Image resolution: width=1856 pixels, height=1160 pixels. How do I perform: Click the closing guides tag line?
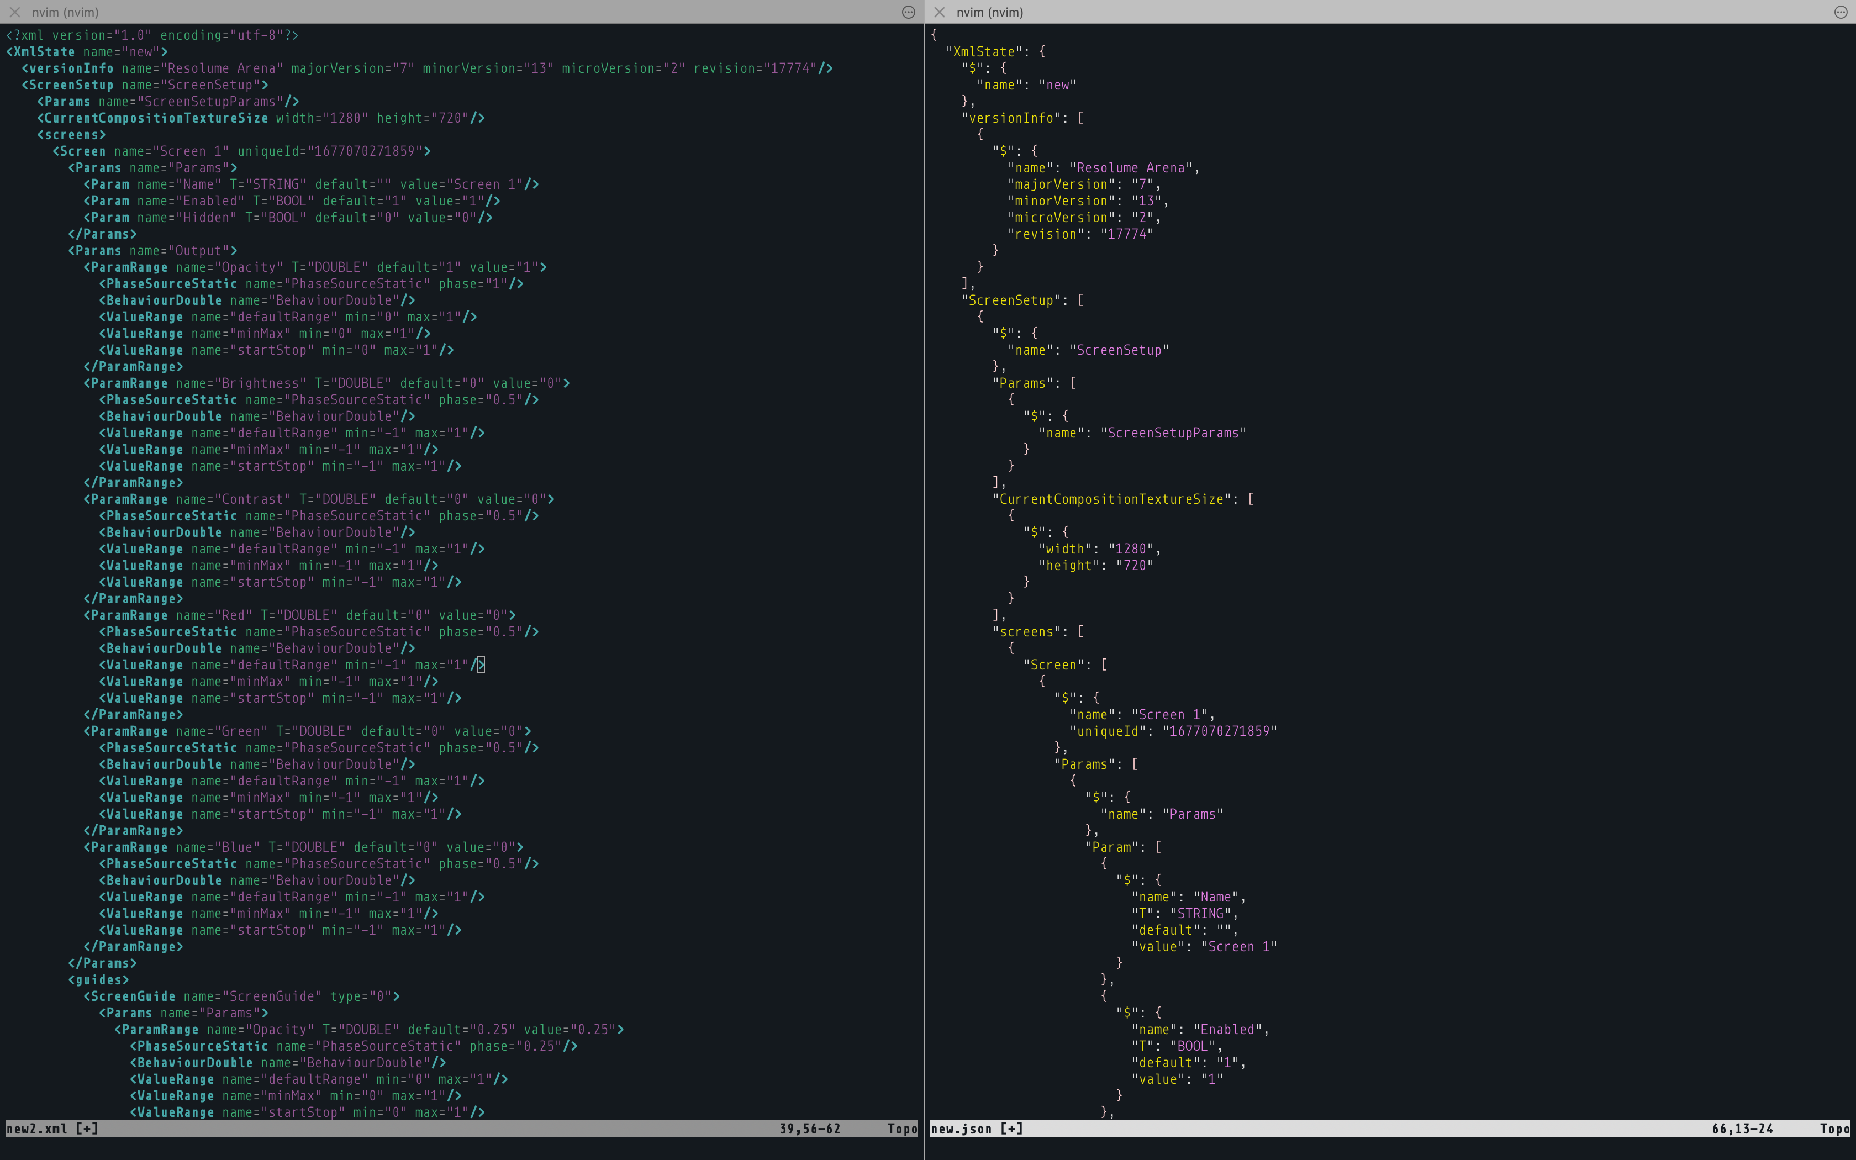[98, 980]
